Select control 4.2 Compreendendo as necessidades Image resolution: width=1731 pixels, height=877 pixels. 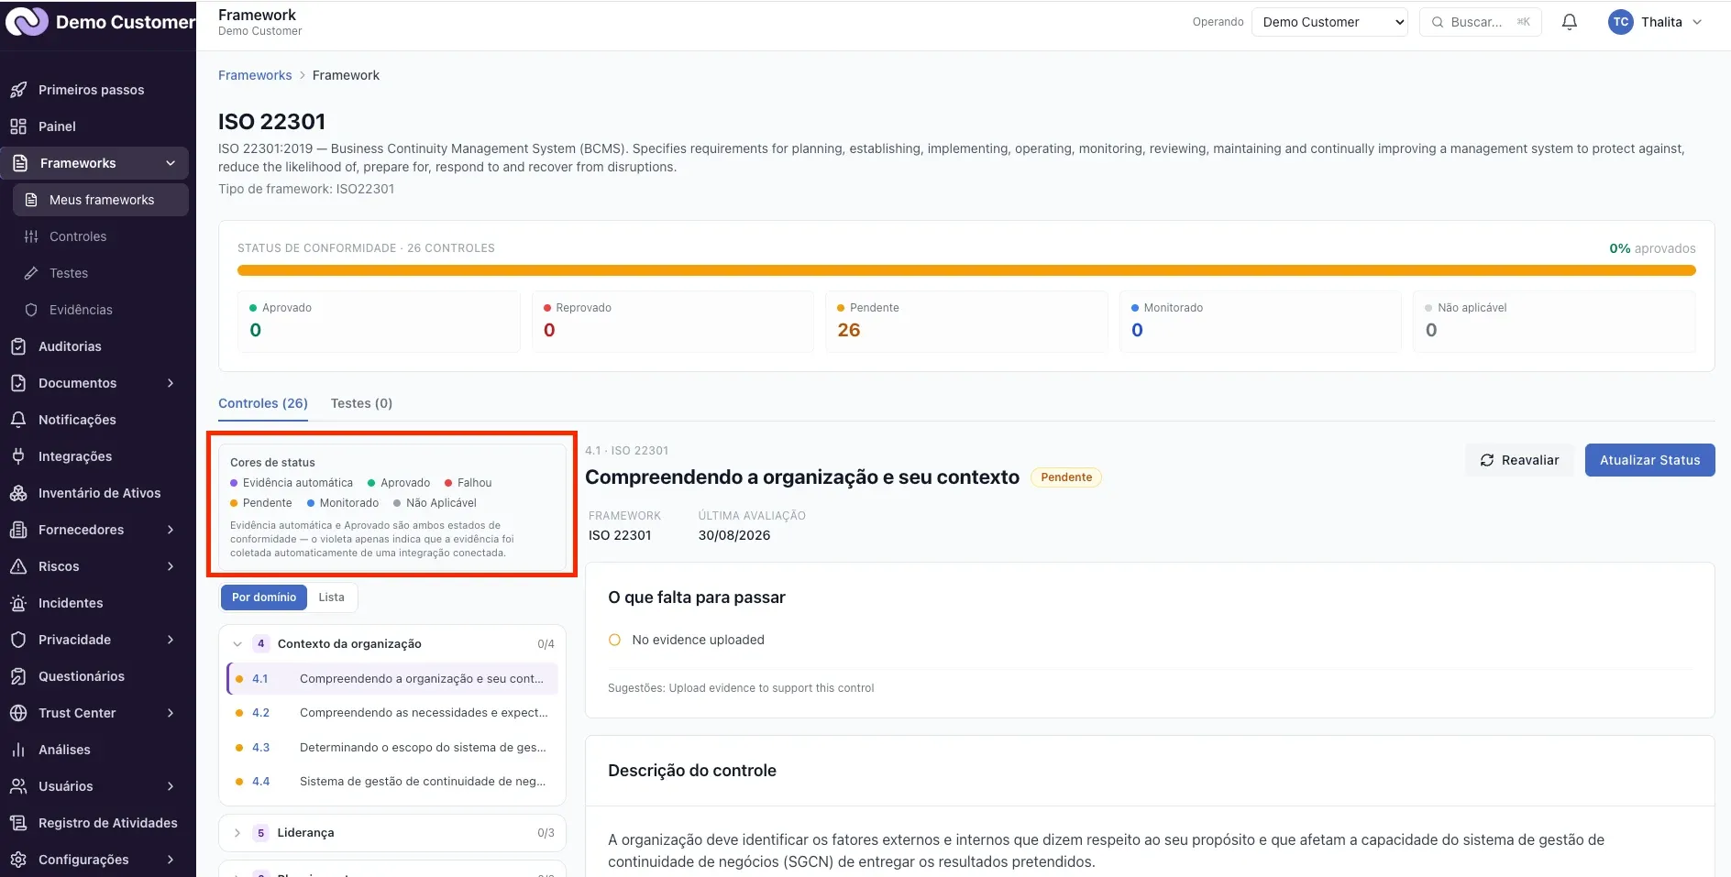point(392,713)
